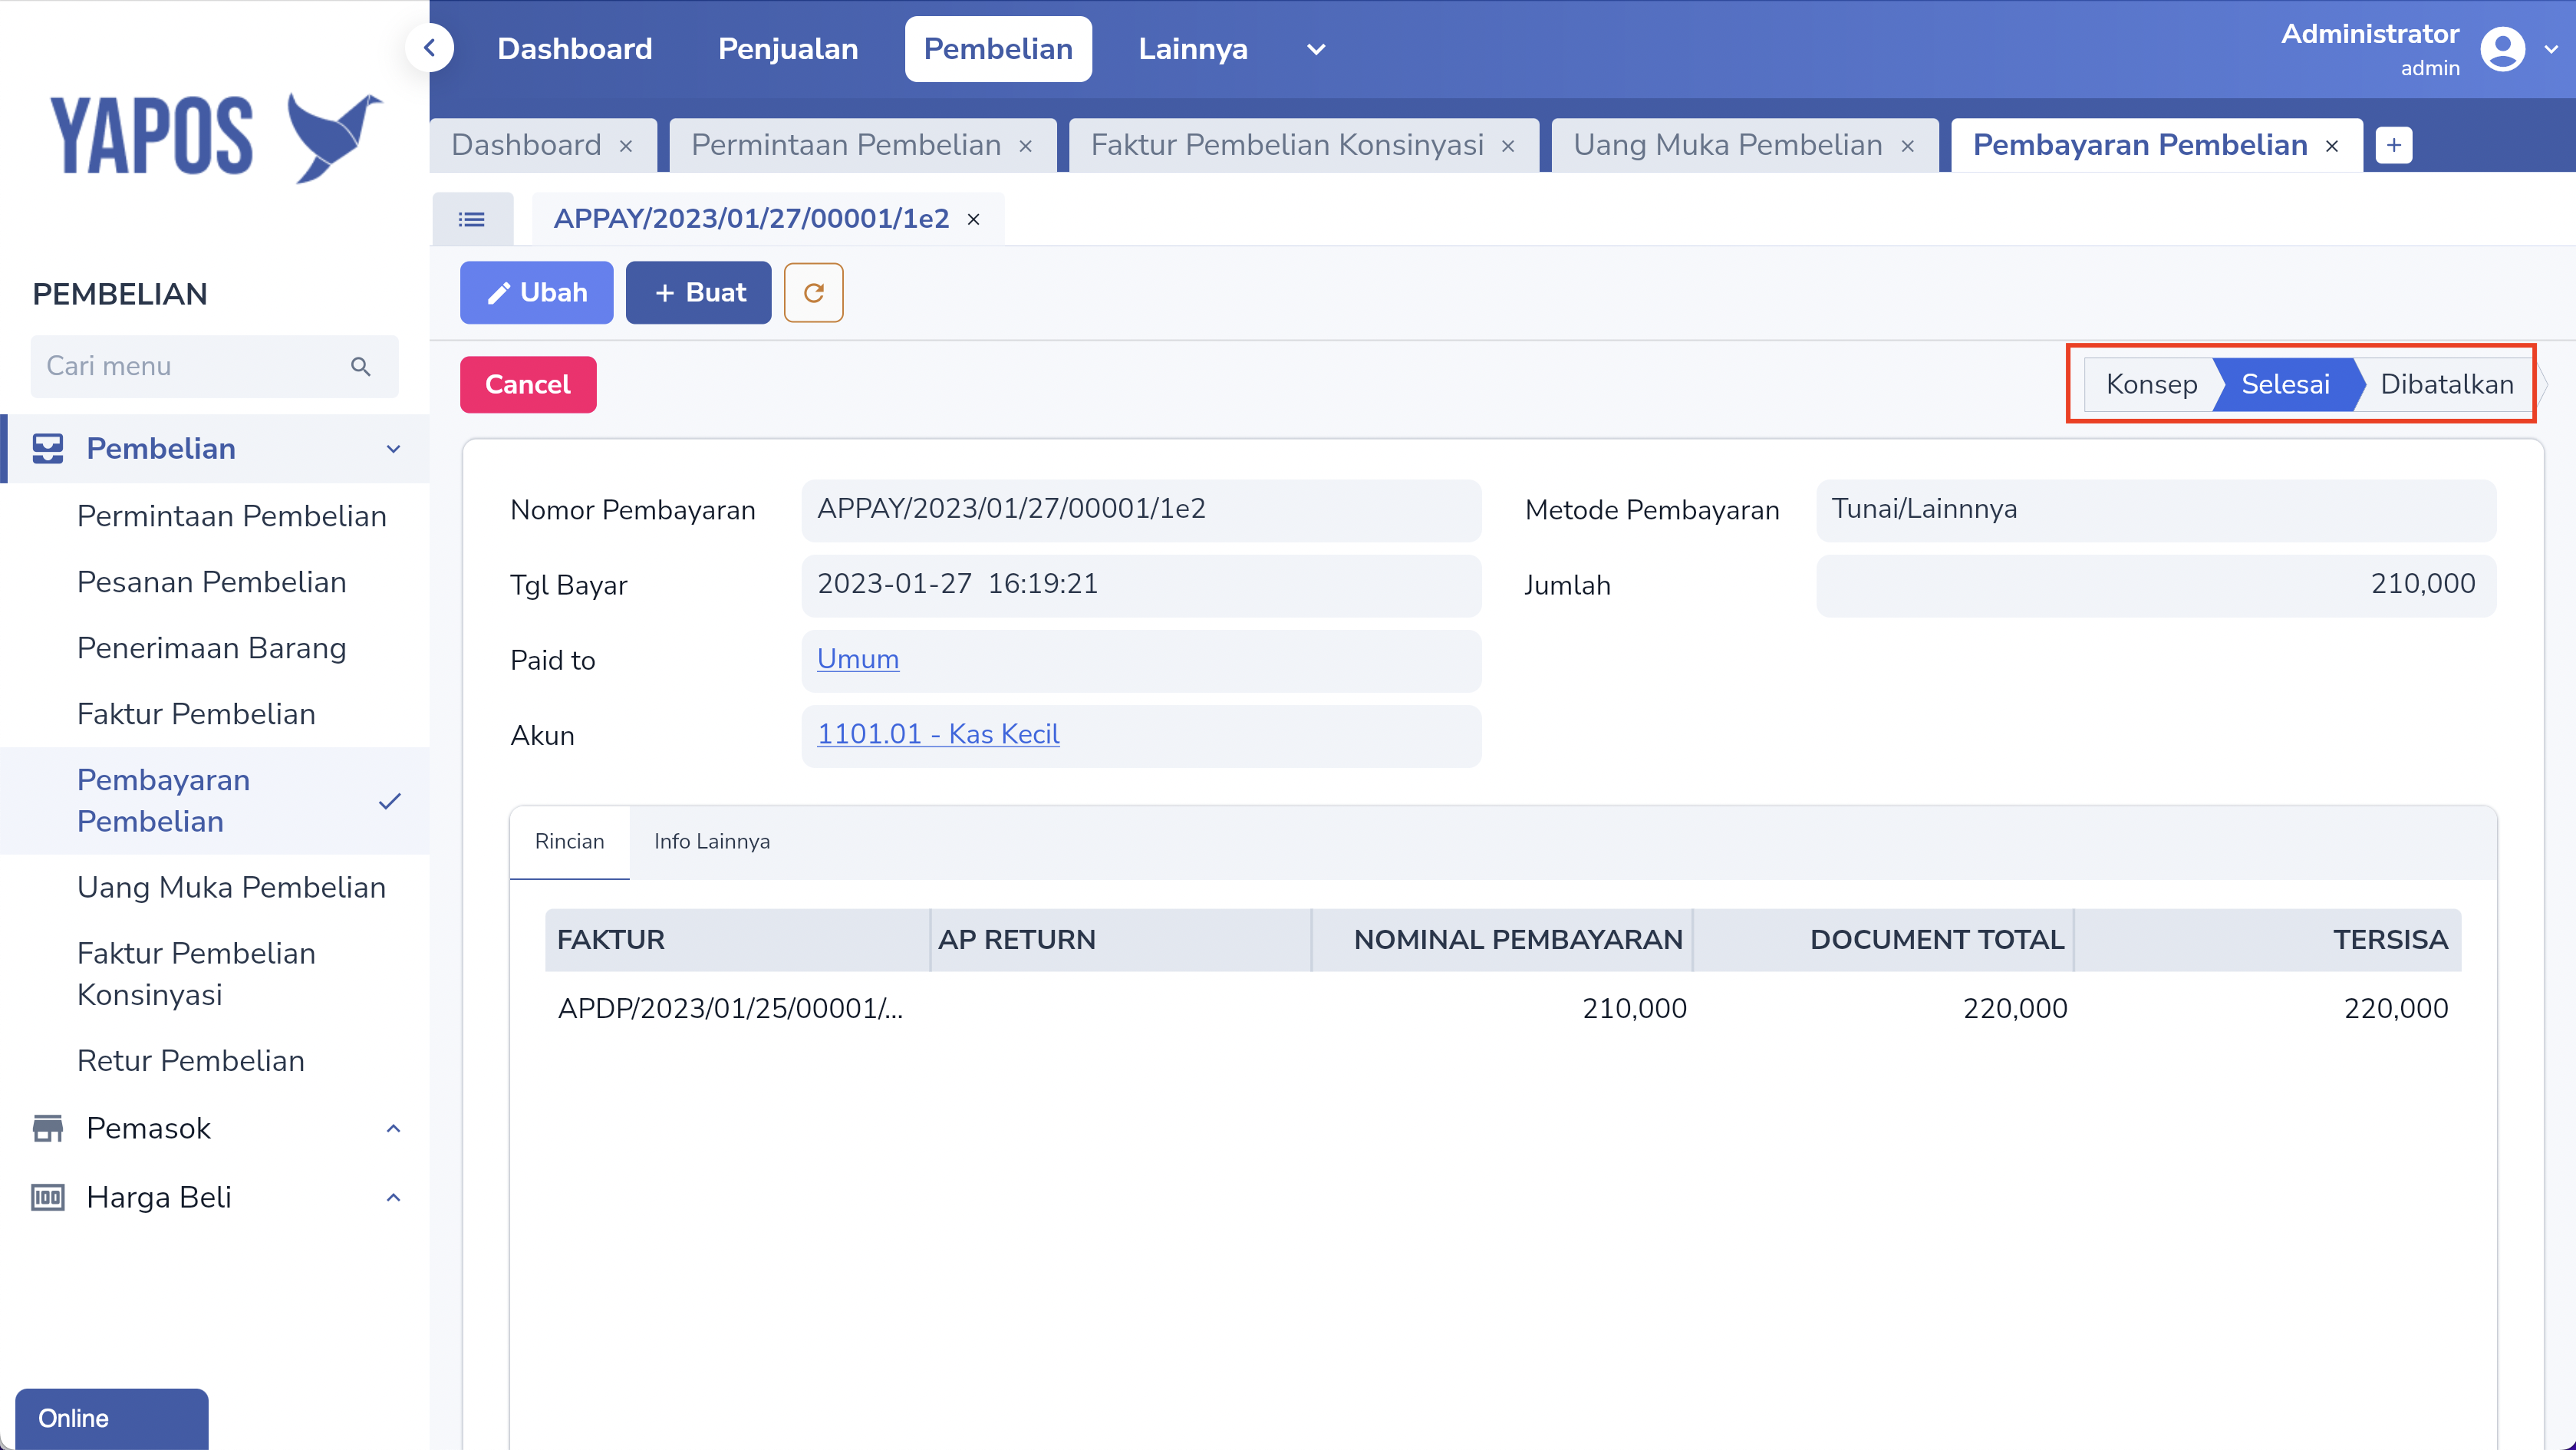Open the Penjualan top menu

(x=787, y=49)
